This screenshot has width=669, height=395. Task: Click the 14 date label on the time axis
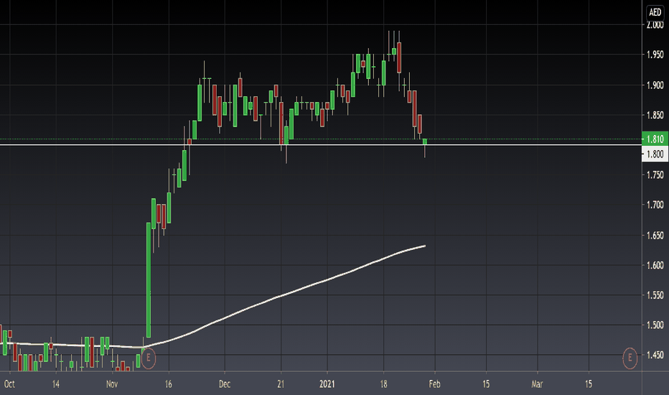pyautogui.click(x=56, y=384)
